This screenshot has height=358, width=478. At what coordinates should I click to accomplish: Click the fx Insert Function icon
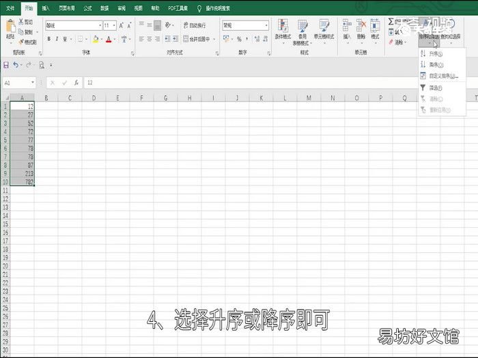pyautogui.click(x=76, y=83)
